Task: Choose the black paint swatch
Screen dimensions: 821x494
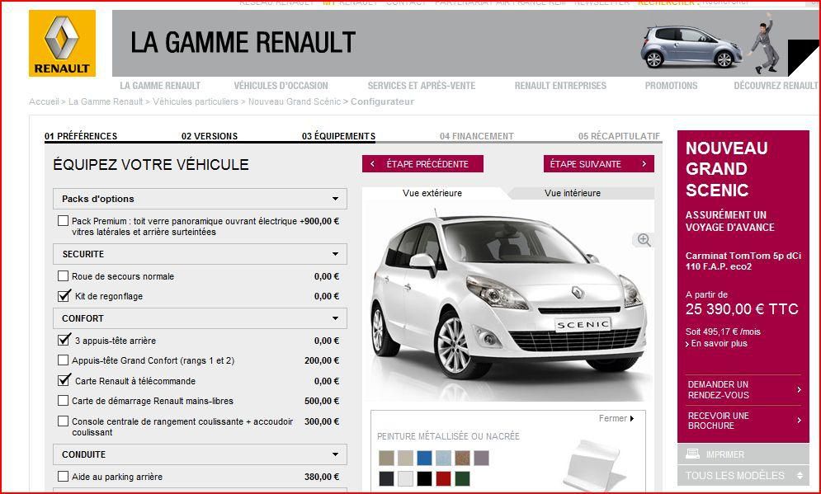Action: 424,478
